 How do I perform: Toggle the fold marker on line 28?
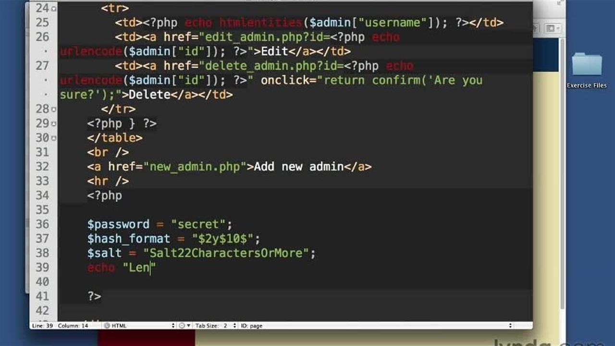click(x=53, y=109)
